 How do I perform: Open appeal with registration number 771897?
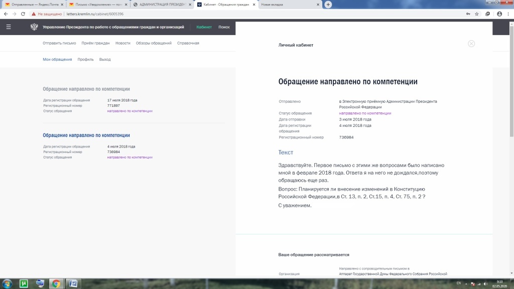click(x=86, y=89)
